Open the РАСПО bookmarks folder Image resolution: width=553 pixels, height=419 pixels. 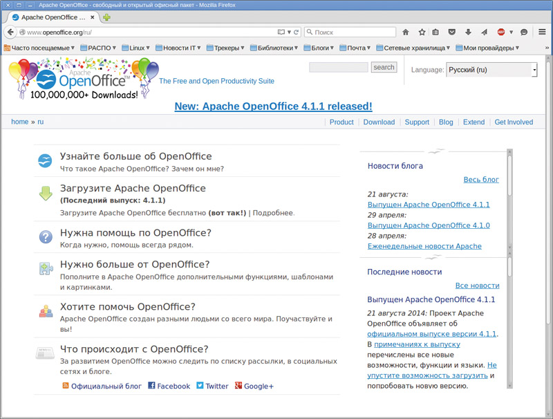click(98, 48)
